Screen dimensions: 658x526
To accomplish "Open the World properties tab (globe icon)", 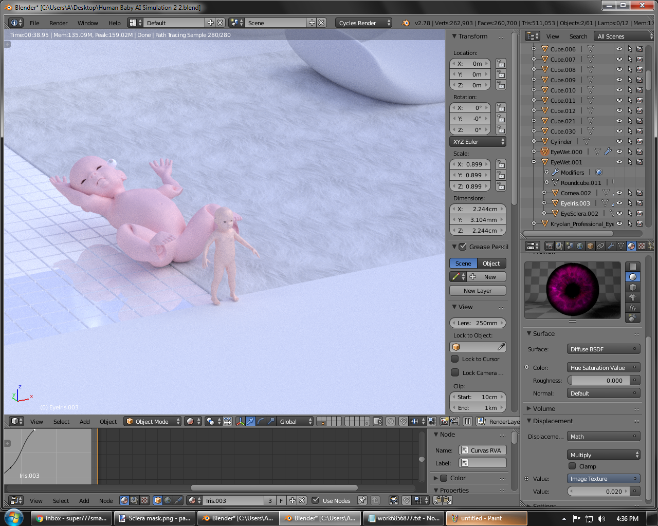I will coord(580,246).
